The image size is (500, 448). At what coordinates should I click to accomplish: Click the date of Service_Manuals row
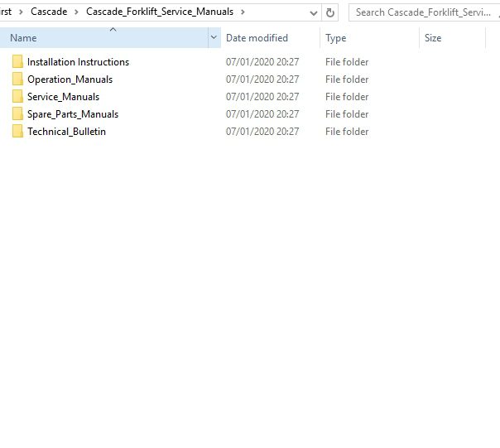(262, 97)
